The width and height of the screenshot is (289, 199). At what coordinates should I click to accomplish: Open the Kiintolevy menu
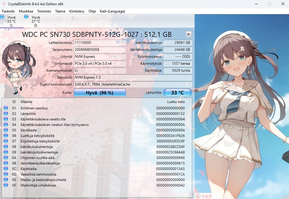(x=77, y=11)
